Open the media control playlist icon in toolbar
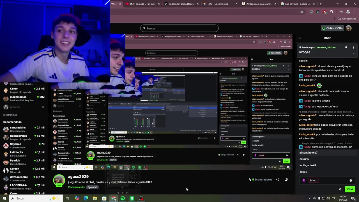 tap(341, 12)
